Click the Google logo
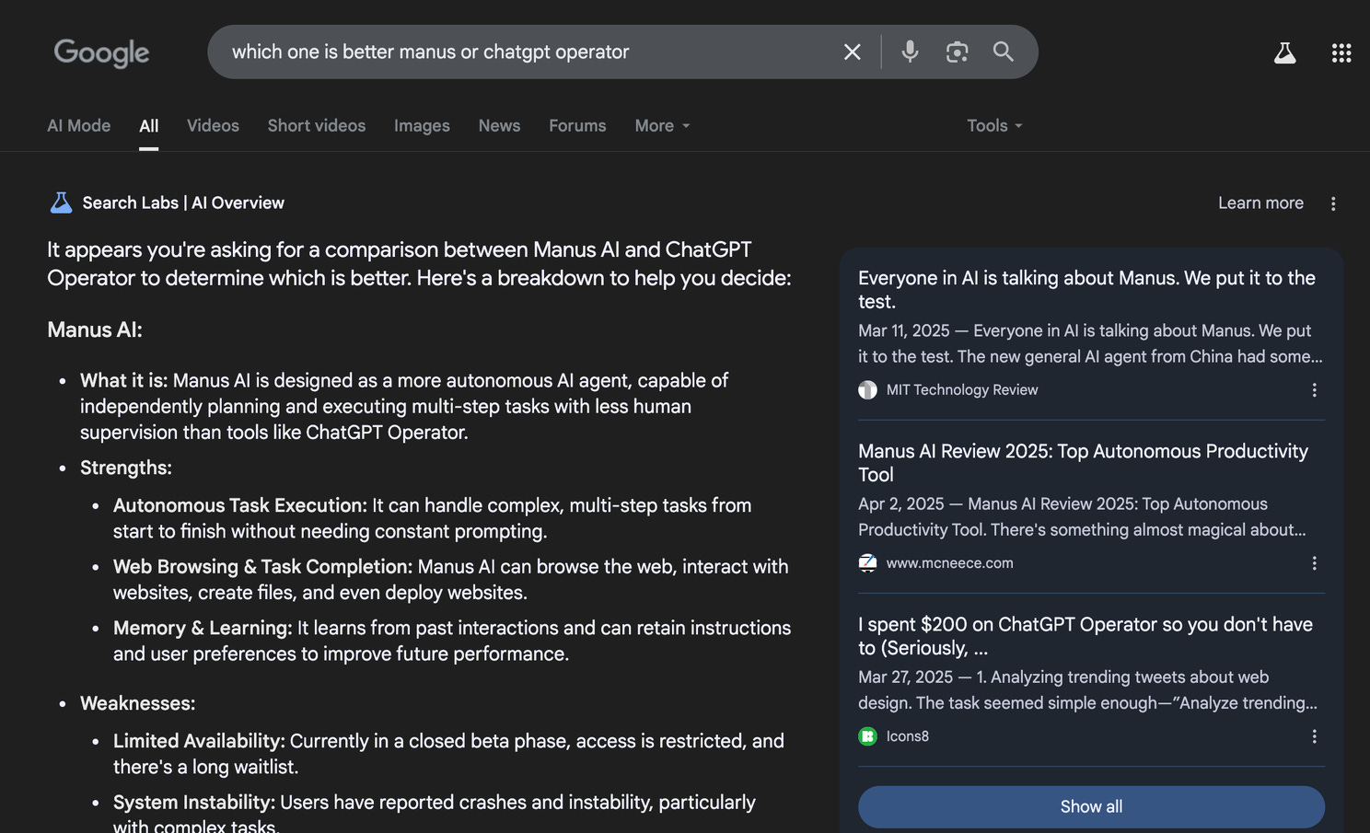Image resolution: width=1370 pixels, height=833 pixels. 101,52
